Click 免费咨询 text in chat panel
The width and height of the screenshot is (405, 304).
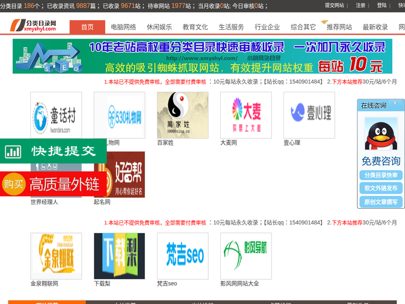click(x=381, y=161)
